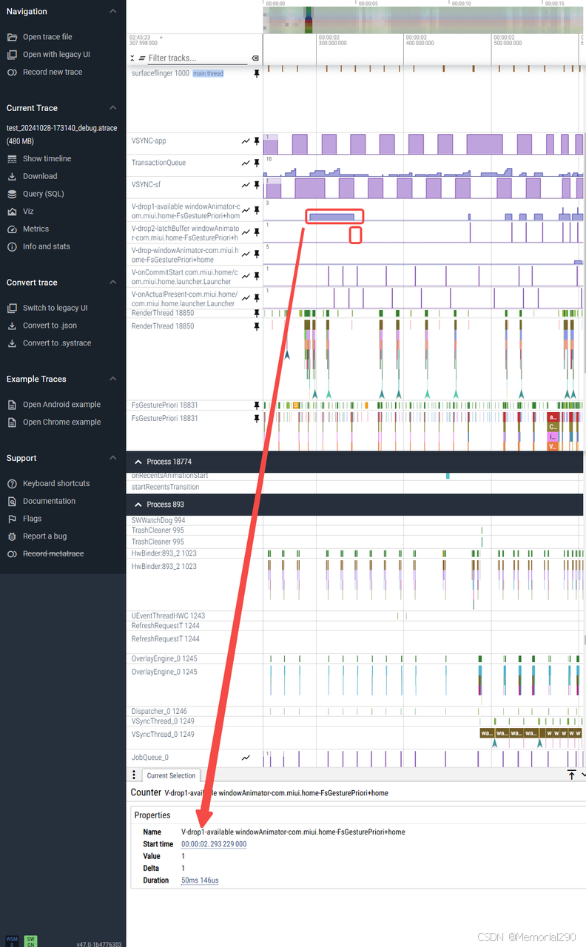
Task: Open VSYNC-sf counter chart options
Action: point(246,184)
